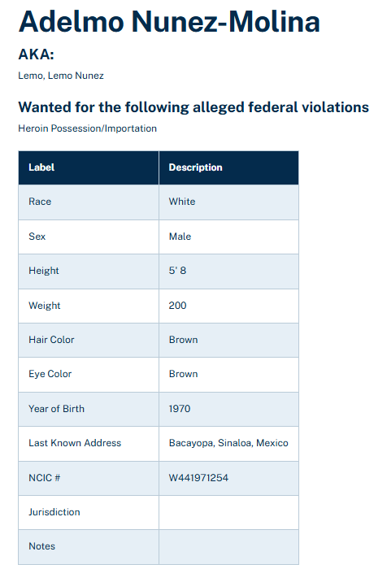
Task: Click the alias text Lemo, Lemo Nunez
Action: coord(61,76)
